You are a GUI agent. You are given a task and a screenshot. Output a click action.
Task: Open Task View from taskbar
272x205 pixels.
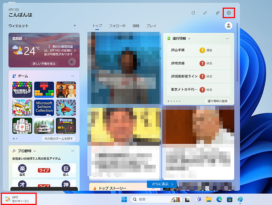click(187, 200)
